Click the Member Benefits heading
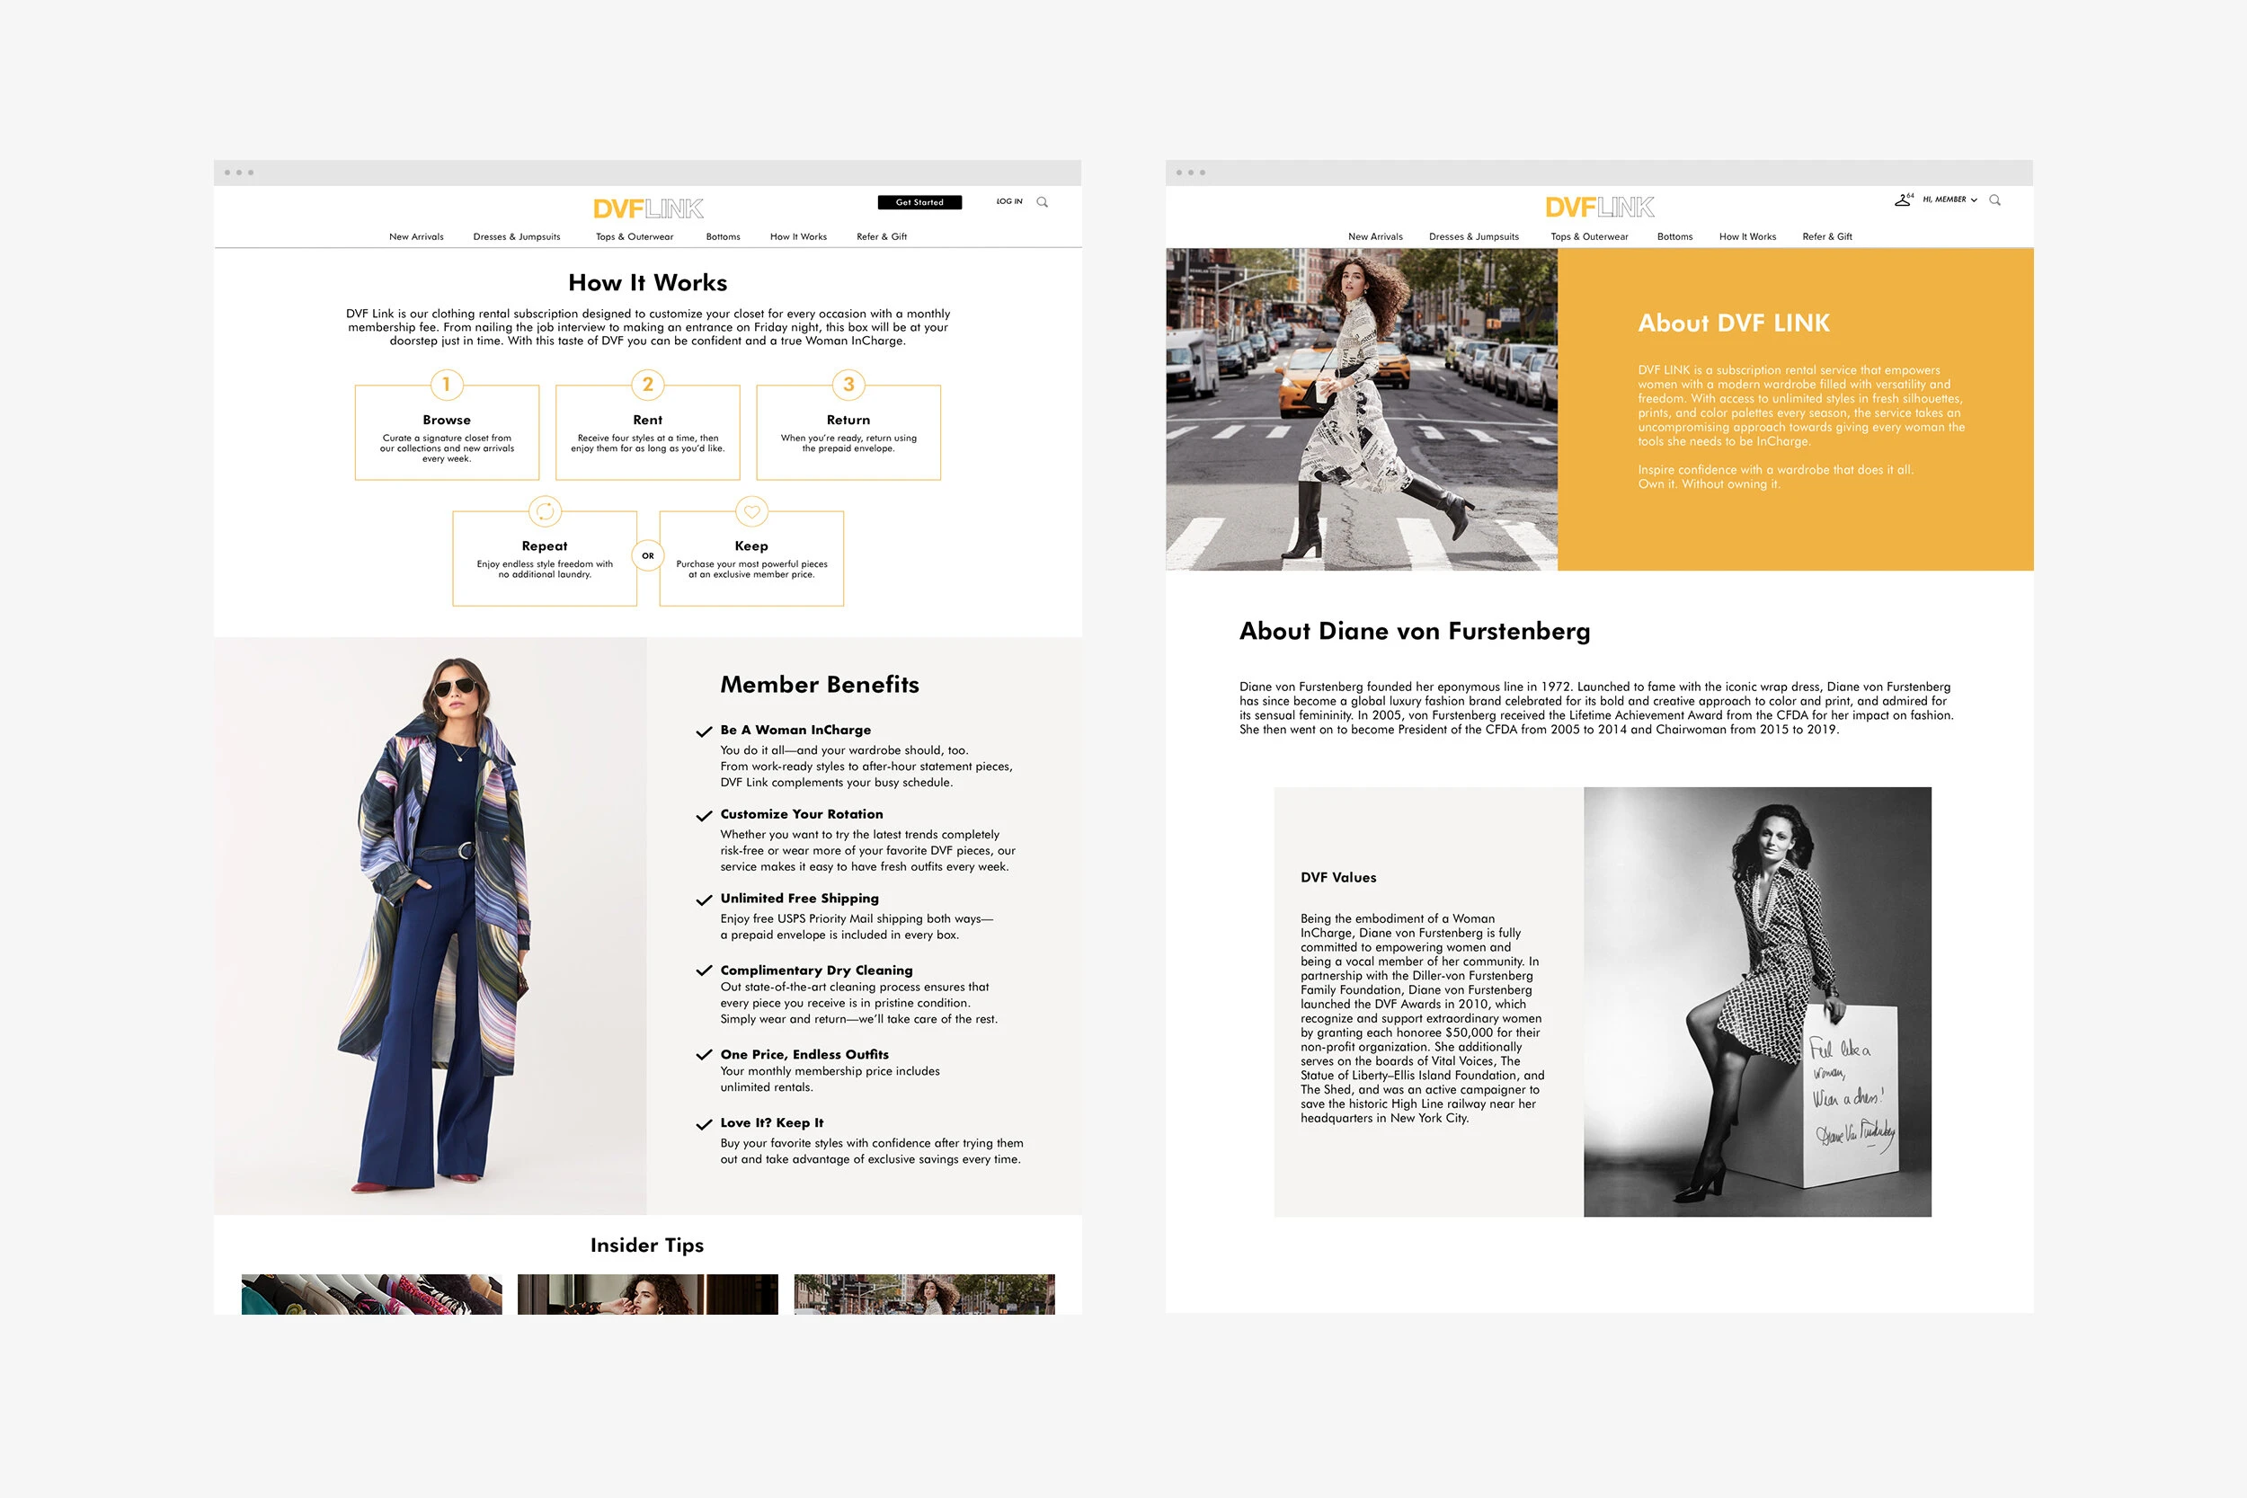The width and height of the screenshot is (2247, 1498). point(820,685)
